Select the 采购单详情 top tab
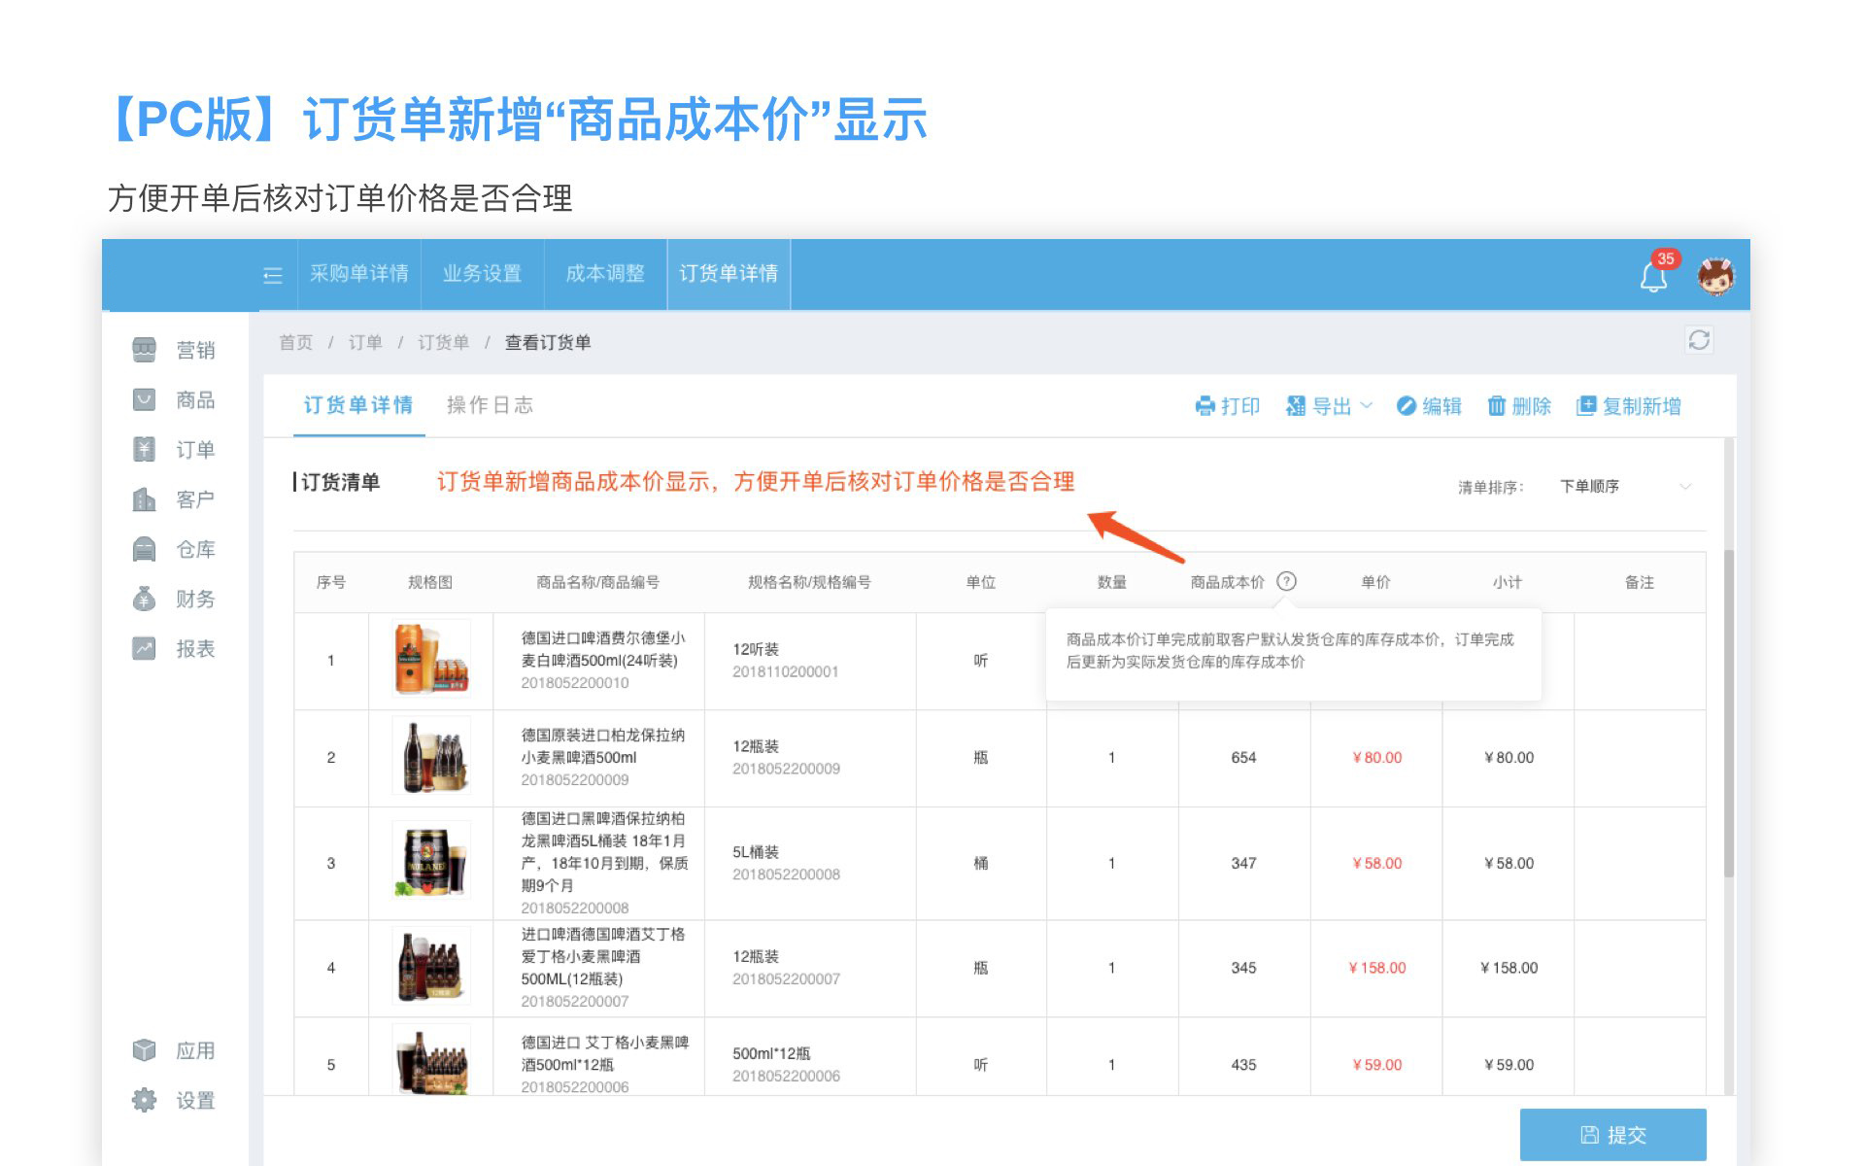 (358, 274)
